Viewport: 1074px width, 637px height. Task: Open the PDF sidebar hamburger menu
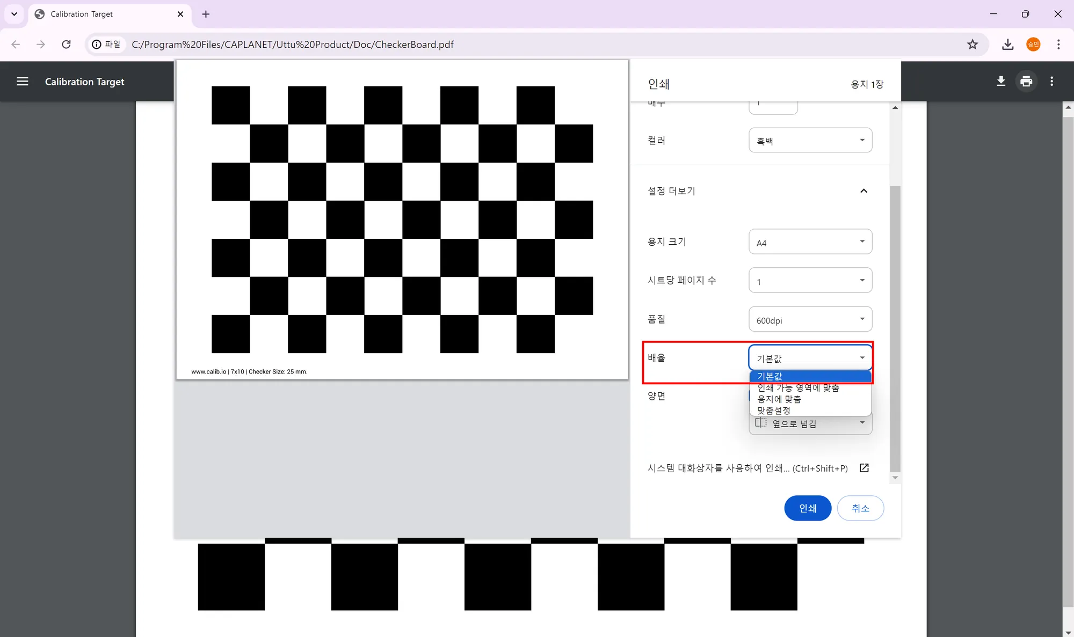[x=22, y=82]
